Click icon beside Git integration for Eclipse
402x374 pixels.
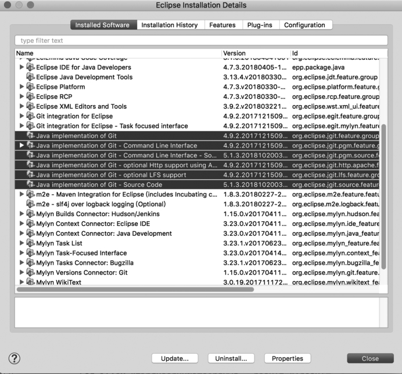31,116
